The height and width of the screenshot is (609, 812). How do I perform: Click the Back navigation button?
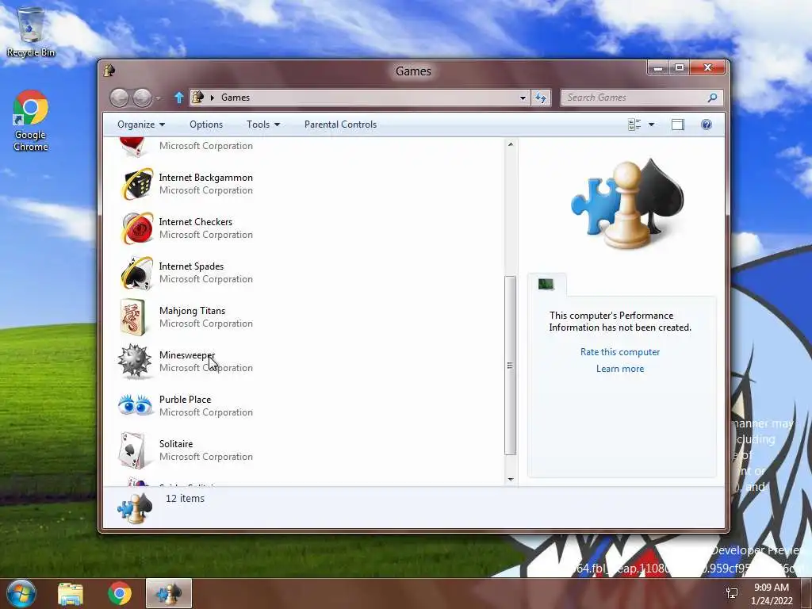(x=119, y=98)
